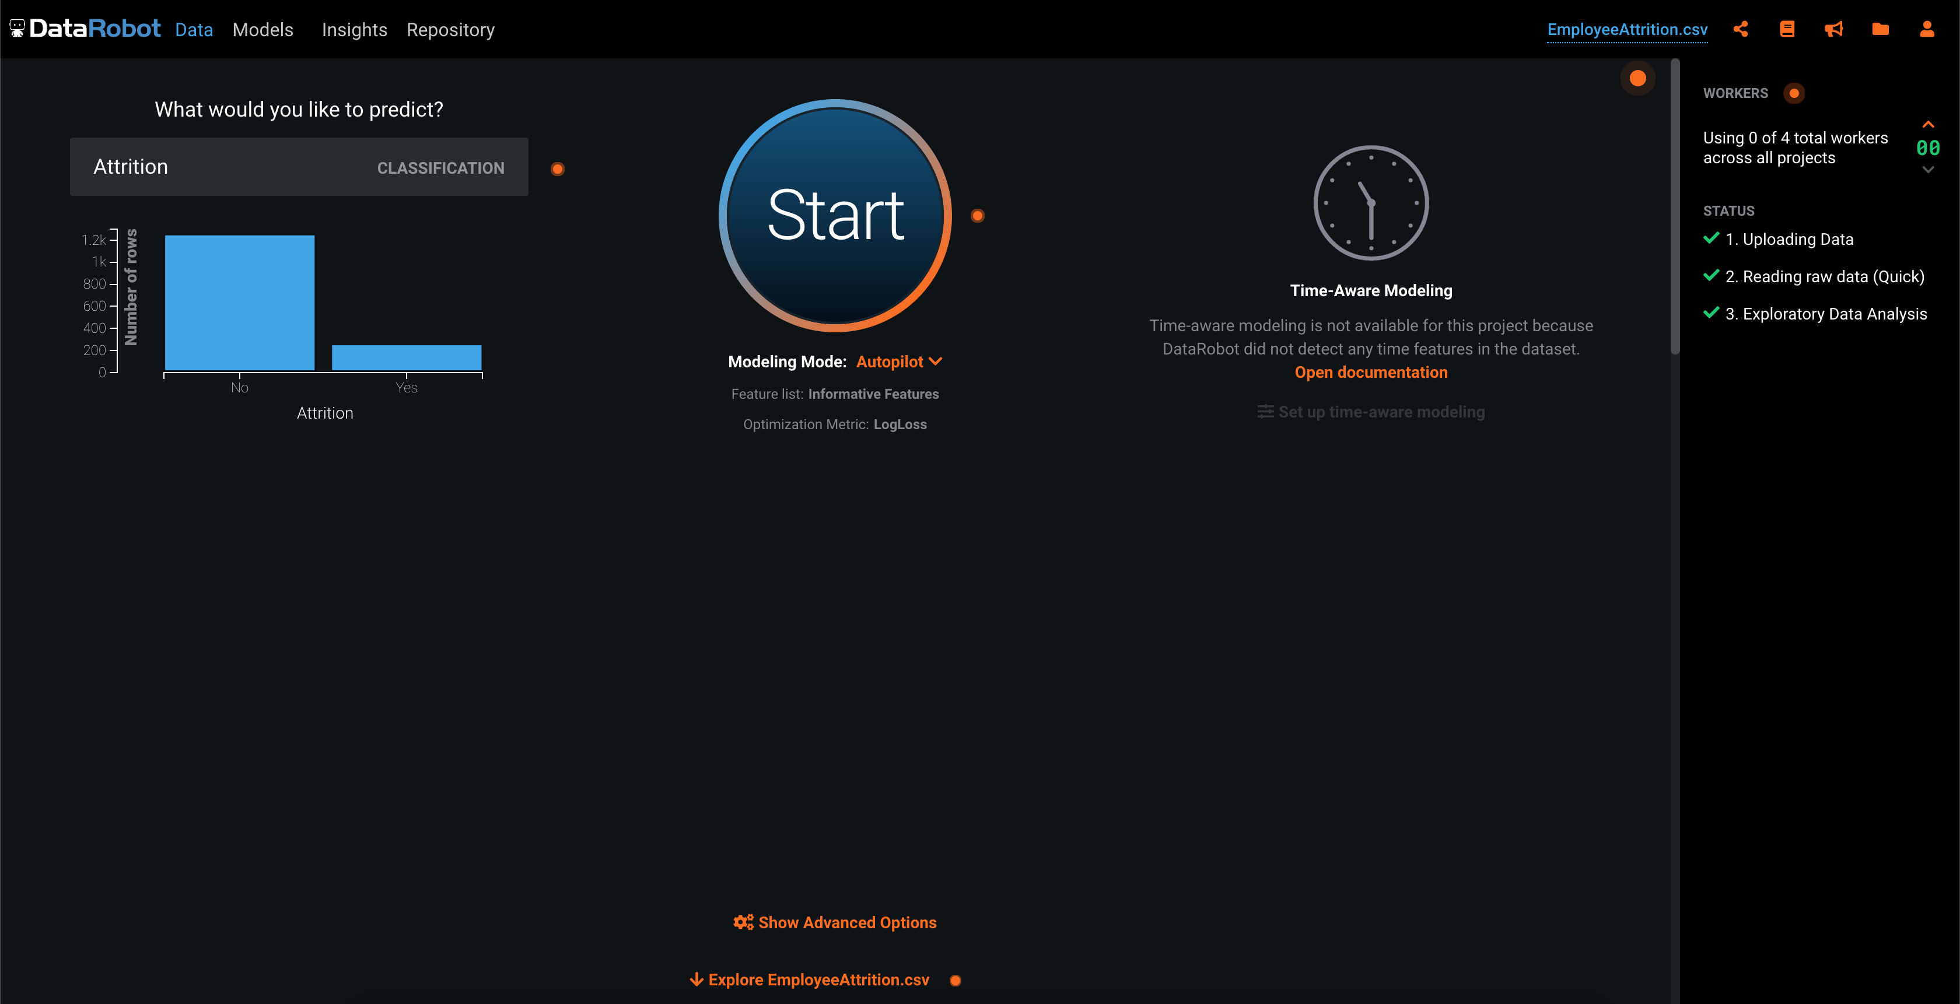This screenshot has width=1960, height=1004.
Task: Switch to the Insights tab
Action: coord(354,30)
